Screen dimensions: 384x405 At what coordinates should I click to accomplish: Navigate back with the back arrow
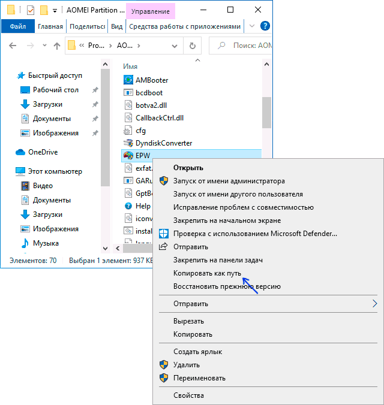[x=13, y=46]
